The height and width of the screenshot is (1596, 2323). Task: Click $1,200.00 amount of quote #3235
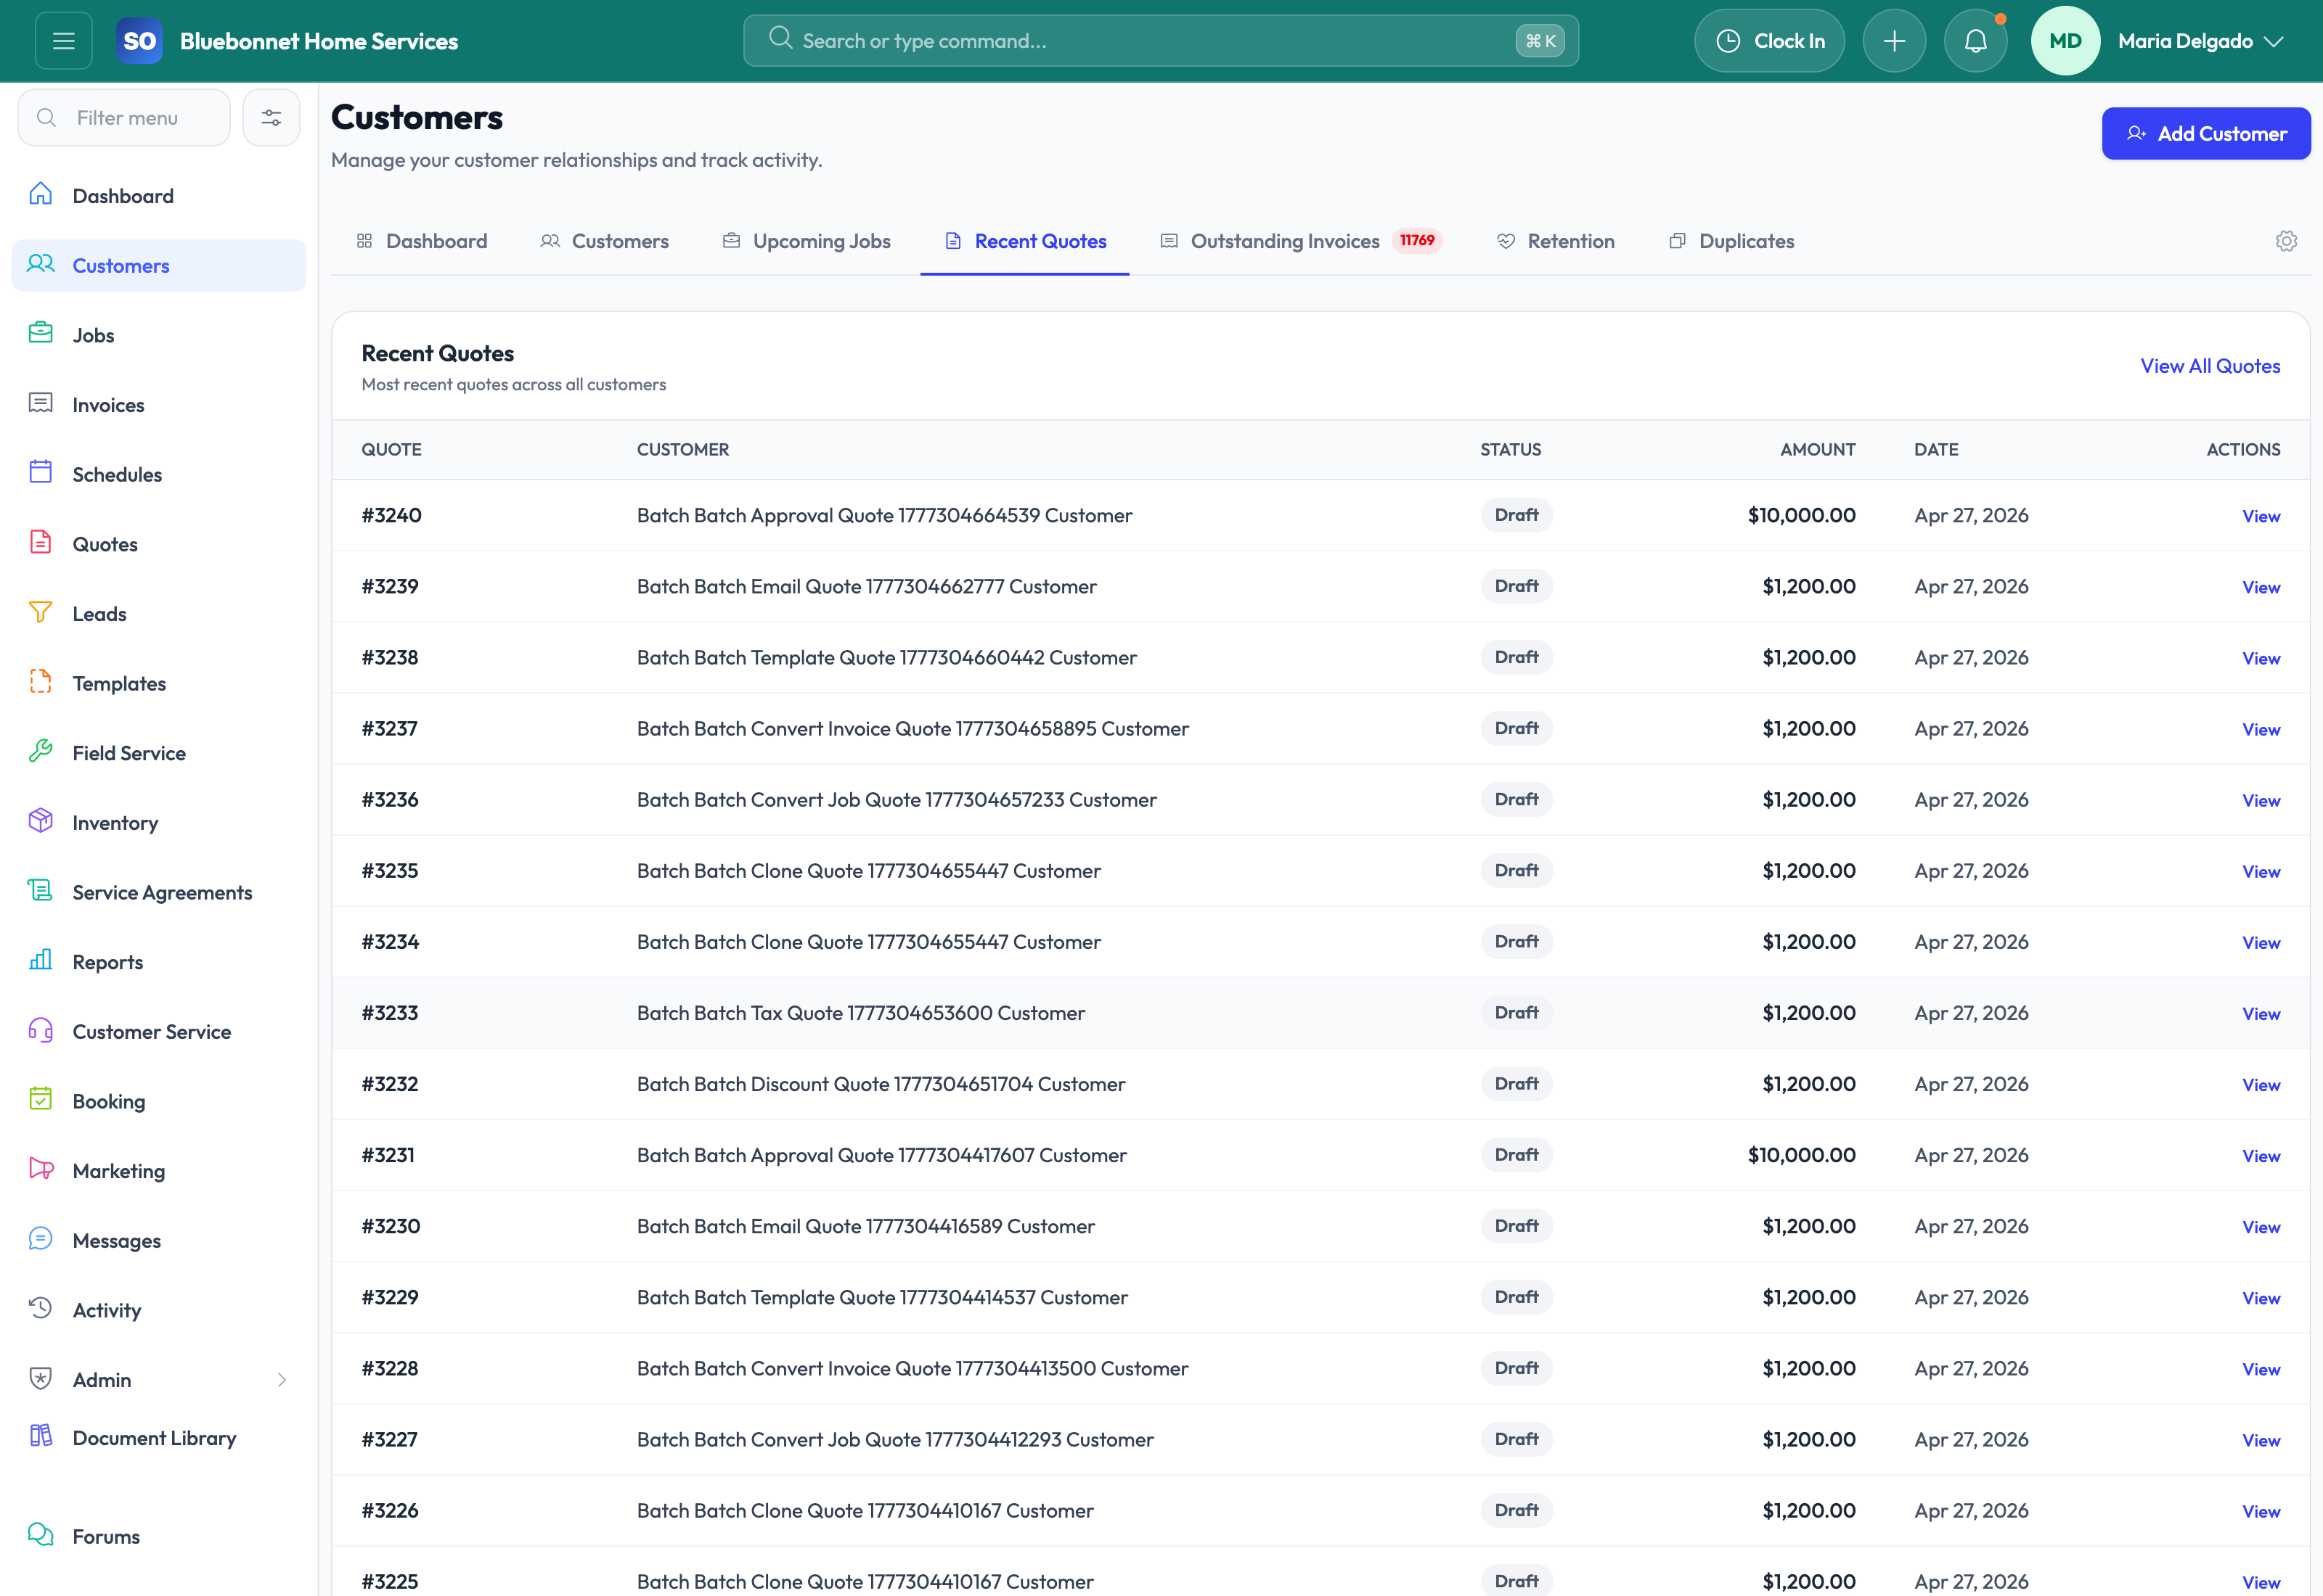tap(1809, 870)
